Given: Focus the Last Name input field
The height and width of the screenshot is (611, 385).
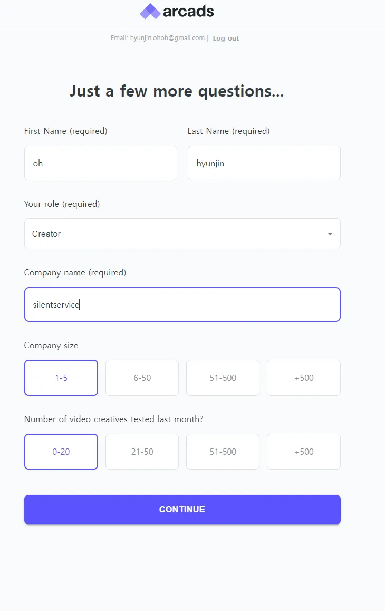Looking at the screenshot, I should (x=264, y=163).
